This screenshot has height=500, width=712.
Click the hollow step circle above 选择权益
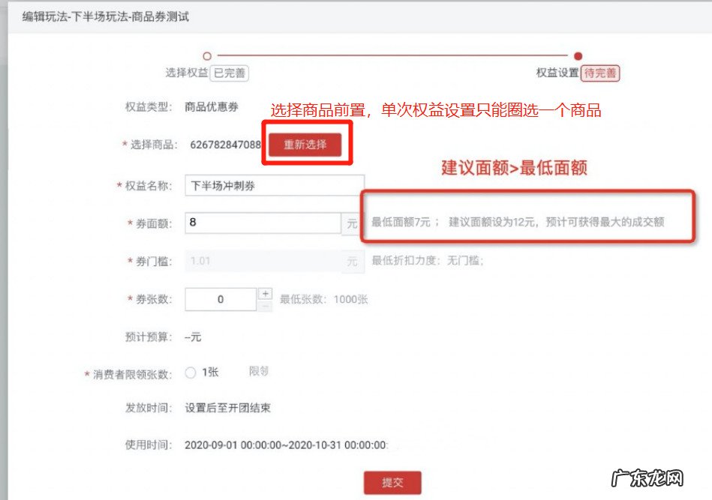click(x=208, y=55)
